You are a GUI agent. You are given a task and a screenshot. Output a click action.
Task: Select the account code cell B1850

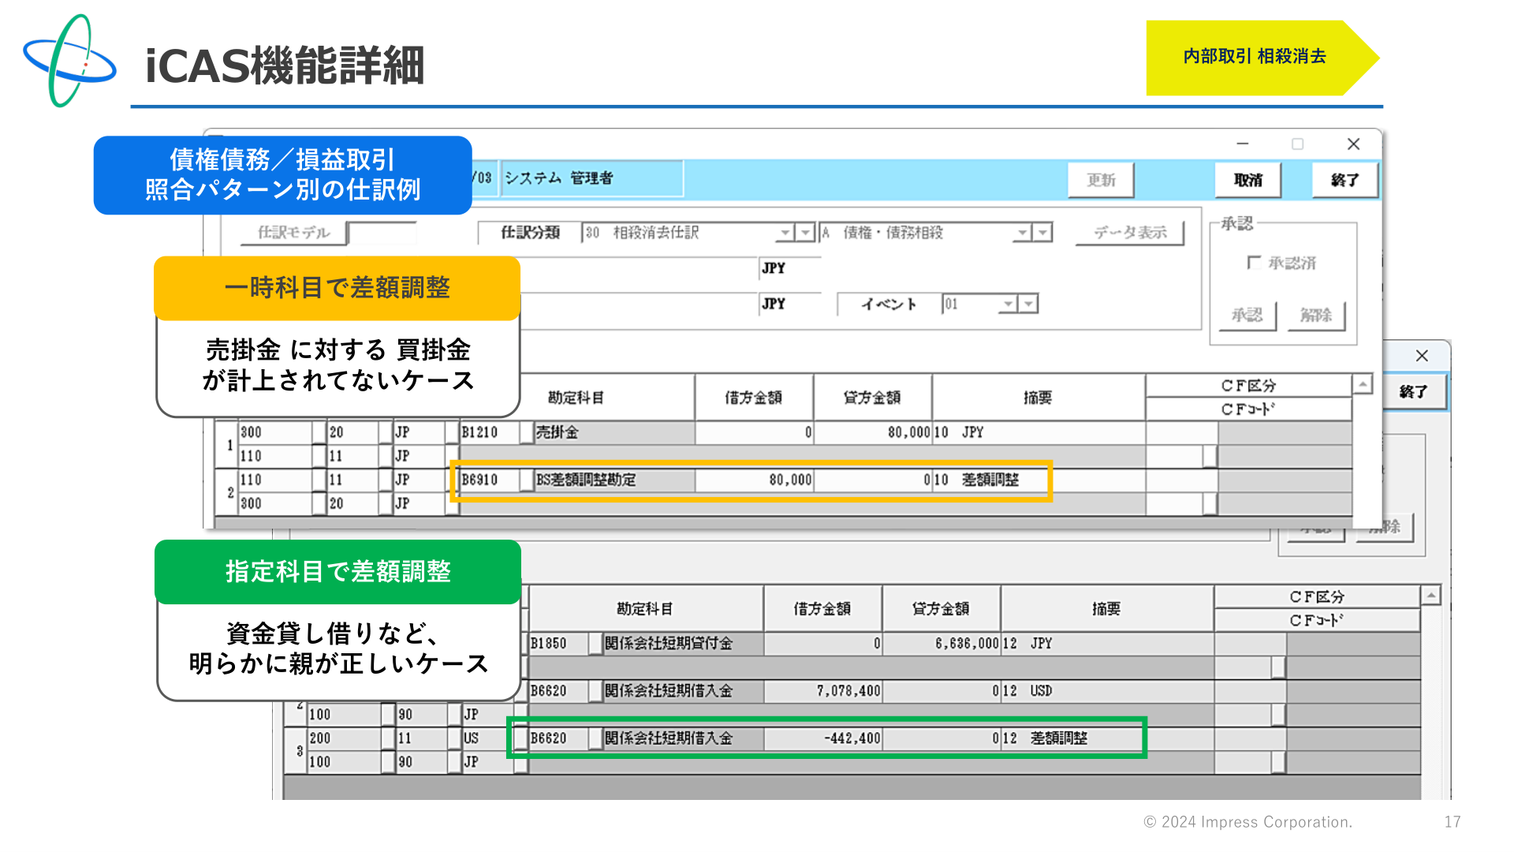pos(558,644)
